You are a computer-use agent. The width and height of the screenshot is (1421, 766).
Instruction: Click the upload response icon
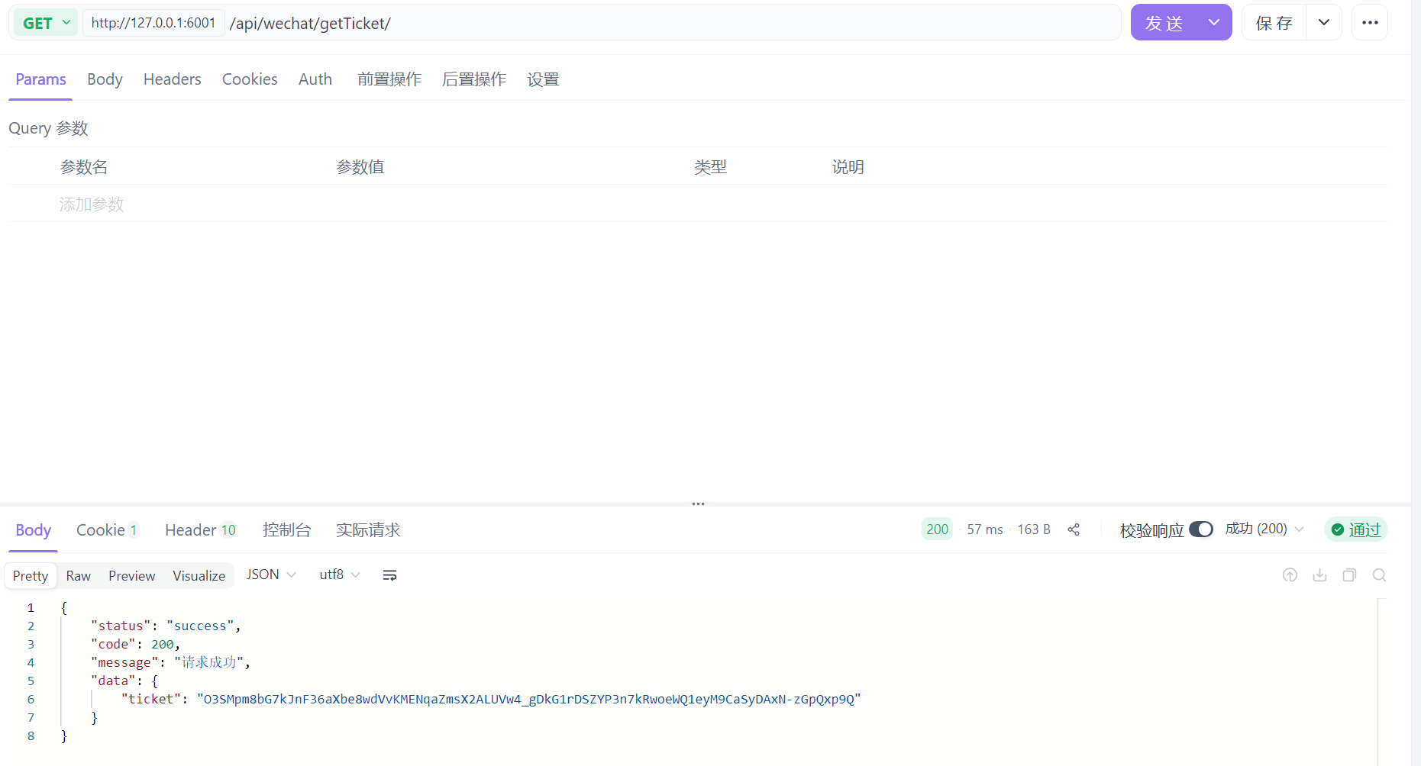click(x=1290, y=574)
